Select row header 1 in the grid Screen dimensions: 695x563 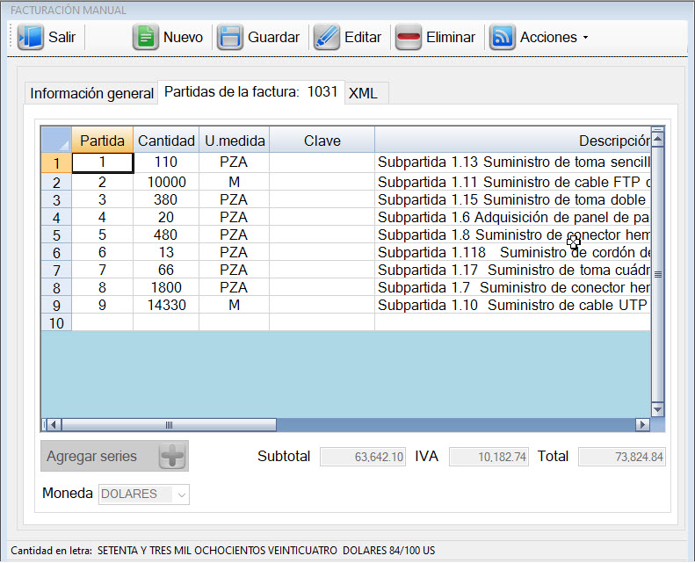tap(56, 163)
